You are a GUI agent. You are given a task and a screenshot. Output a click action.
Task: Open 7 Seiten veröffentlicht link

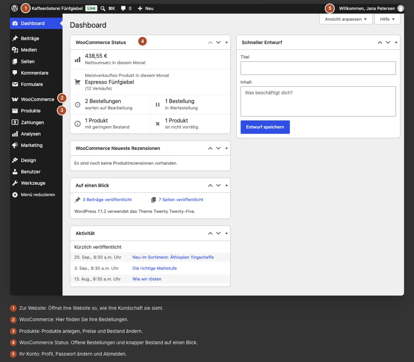pyautogui.click(x=181, y=200)
